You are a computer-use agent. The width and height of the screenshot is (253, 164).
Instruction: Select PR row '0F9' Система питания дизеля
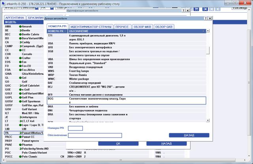tap(126, 95)
